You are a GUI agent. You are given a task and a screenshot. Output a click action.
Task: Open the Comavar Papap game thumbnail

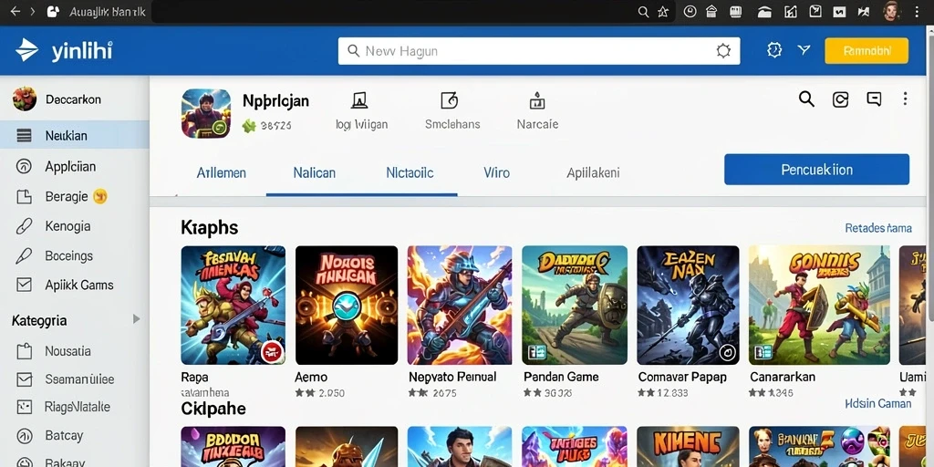point(688,305)
